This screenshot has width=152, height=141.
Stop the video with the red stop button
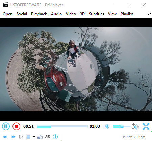(x=16, y=126)
